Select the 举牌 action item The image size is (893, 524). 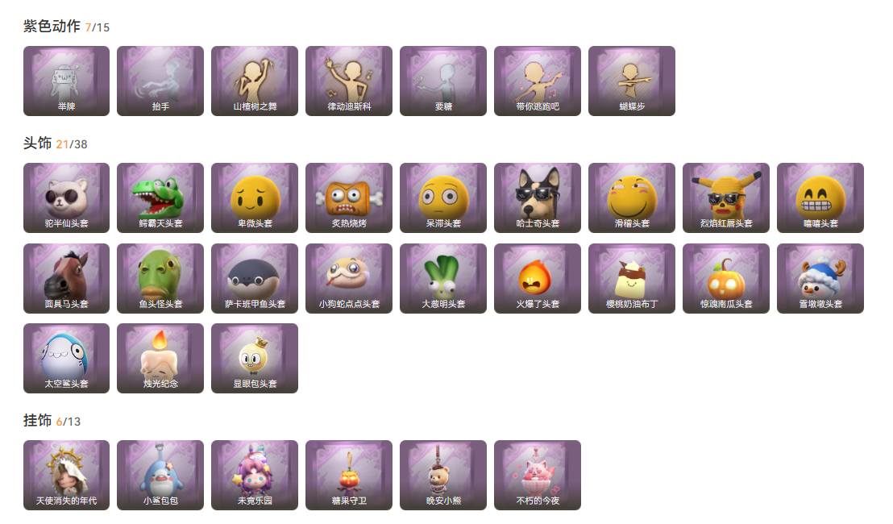coord(66,81)
